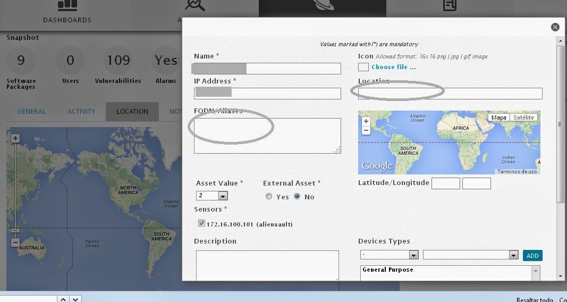The height and width of the screenshot is (302, 567).
Task: Expand the first Devices Types dropdown
Action: click(389, 255)
